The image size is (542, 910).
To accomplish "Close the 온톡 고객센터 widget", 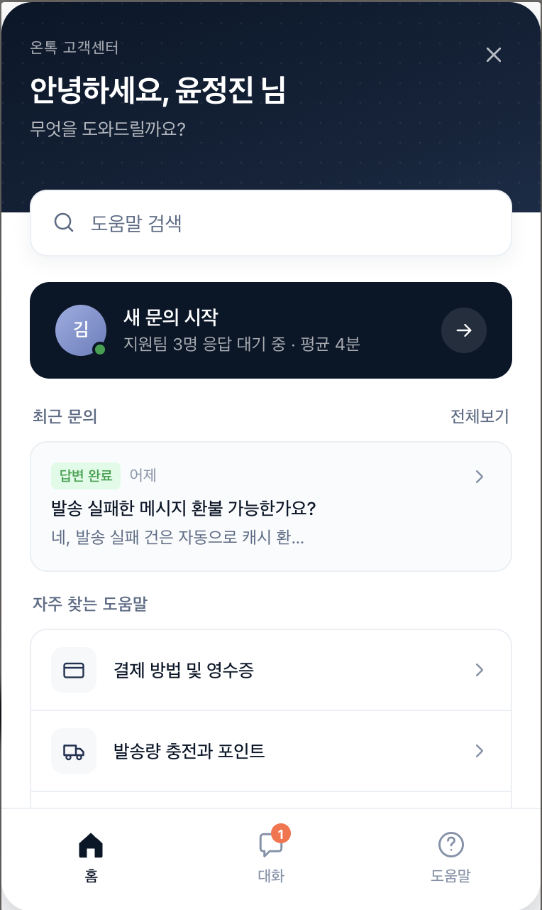I will pos(494,55).
